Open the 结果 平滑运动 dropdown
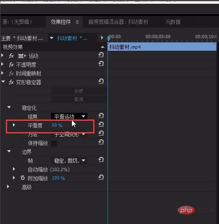219x224 pixels. (x=69, y=117)
